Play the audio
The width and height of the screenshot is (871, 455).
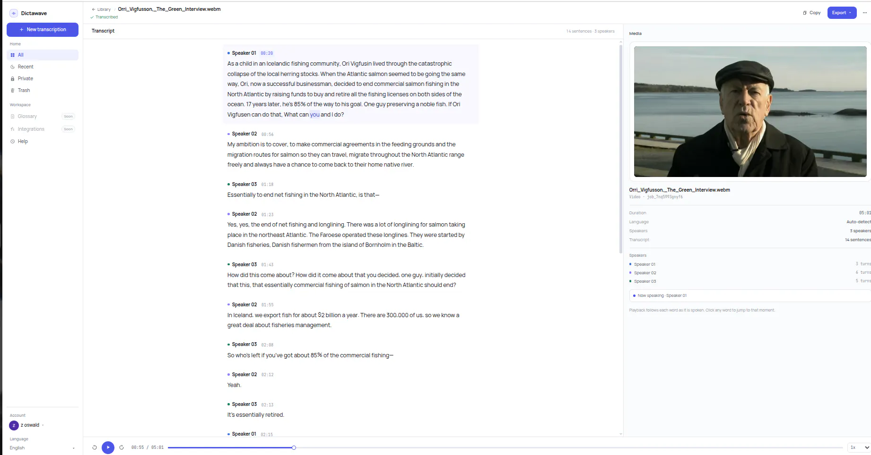tap(108, 447)
